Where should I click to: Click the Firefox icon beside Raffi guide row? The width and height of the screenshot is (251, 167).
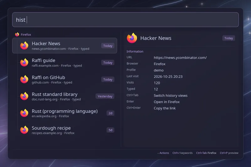[x=24, y=62]
